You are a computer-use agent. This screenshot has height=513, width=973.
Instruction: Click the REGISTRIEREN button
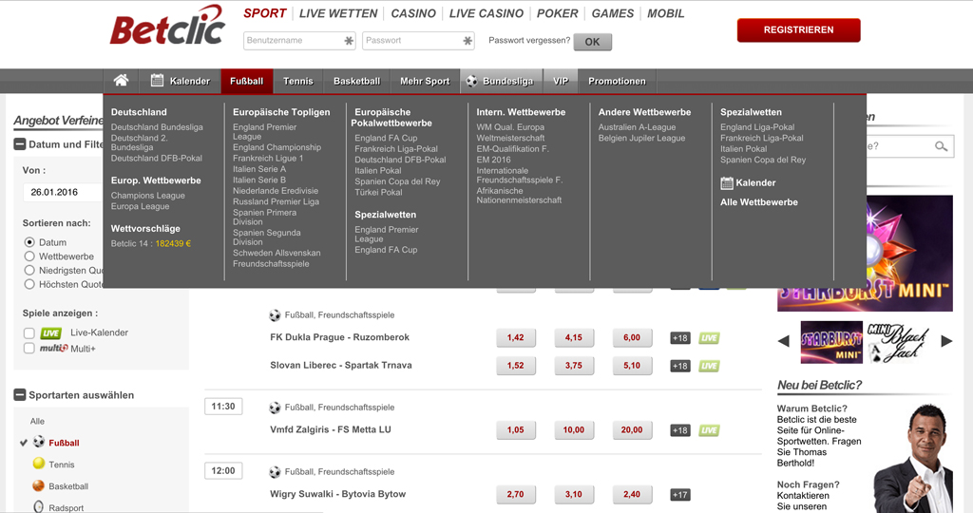pyautogui.click(x=798, y=29)
